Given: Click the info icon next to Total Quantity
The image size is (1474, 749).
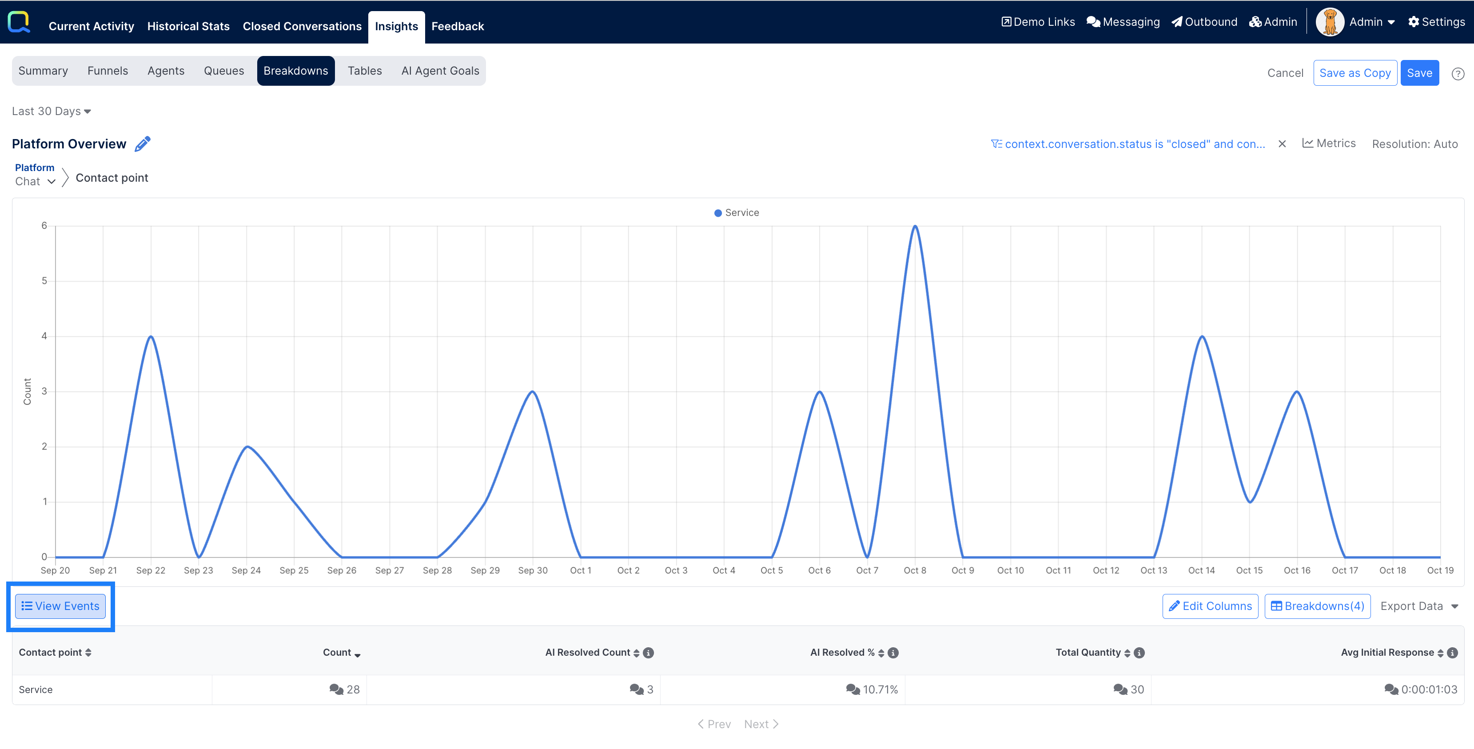Looking at the screenshot, I should (x=1139, y=653).
